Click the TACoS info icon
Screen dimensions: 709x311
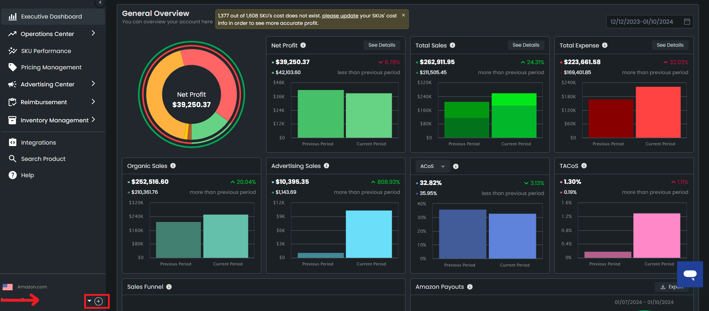pyautogui.click(x=584, y=166)
